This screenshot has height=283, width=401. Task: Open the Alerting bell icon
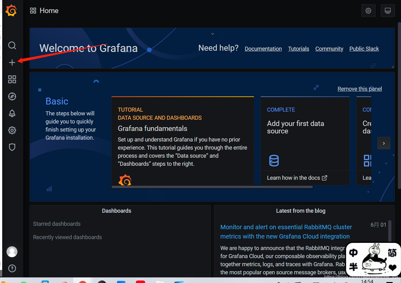(x=12, y=114)
